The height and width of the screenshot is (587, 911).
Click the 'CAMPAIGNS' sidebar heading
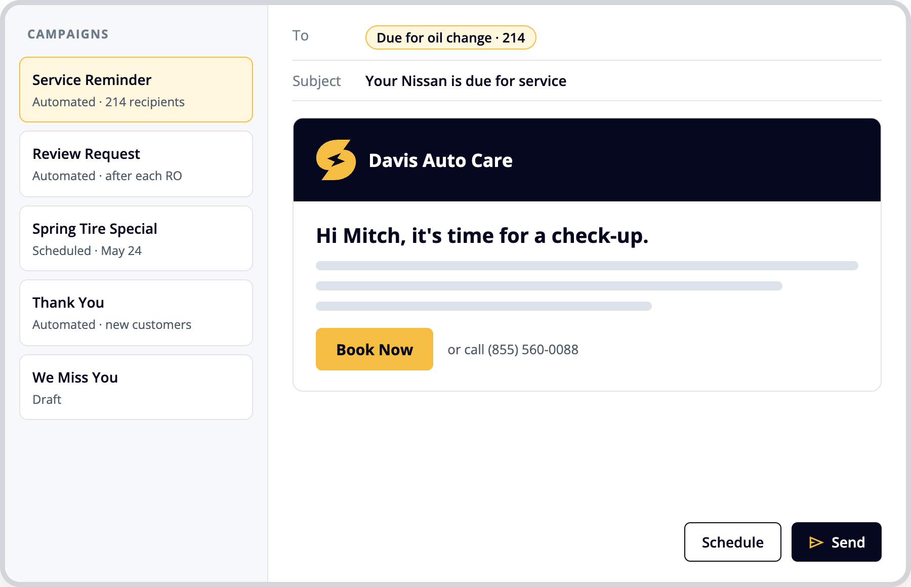(x=68, y=34)
